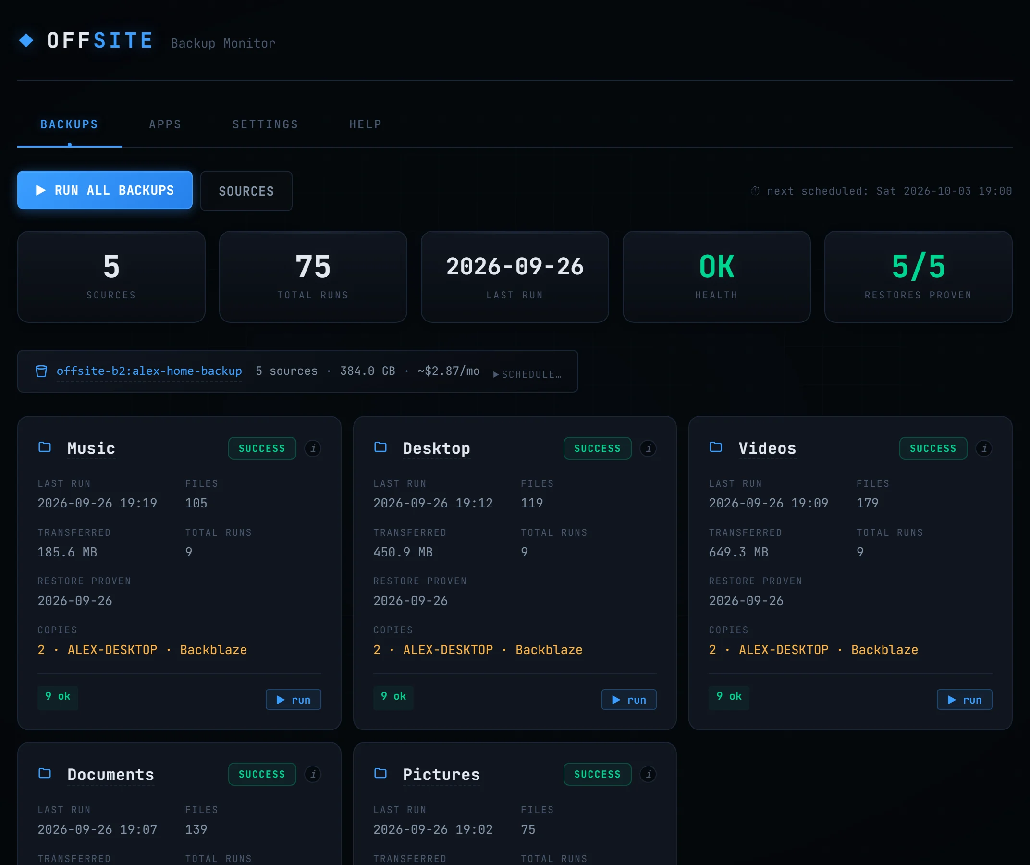Expand the SCHEDULE… disclosure
The height and width of the screenshot is (865, 1030).
pyautogui.click(x=527, y=374)
